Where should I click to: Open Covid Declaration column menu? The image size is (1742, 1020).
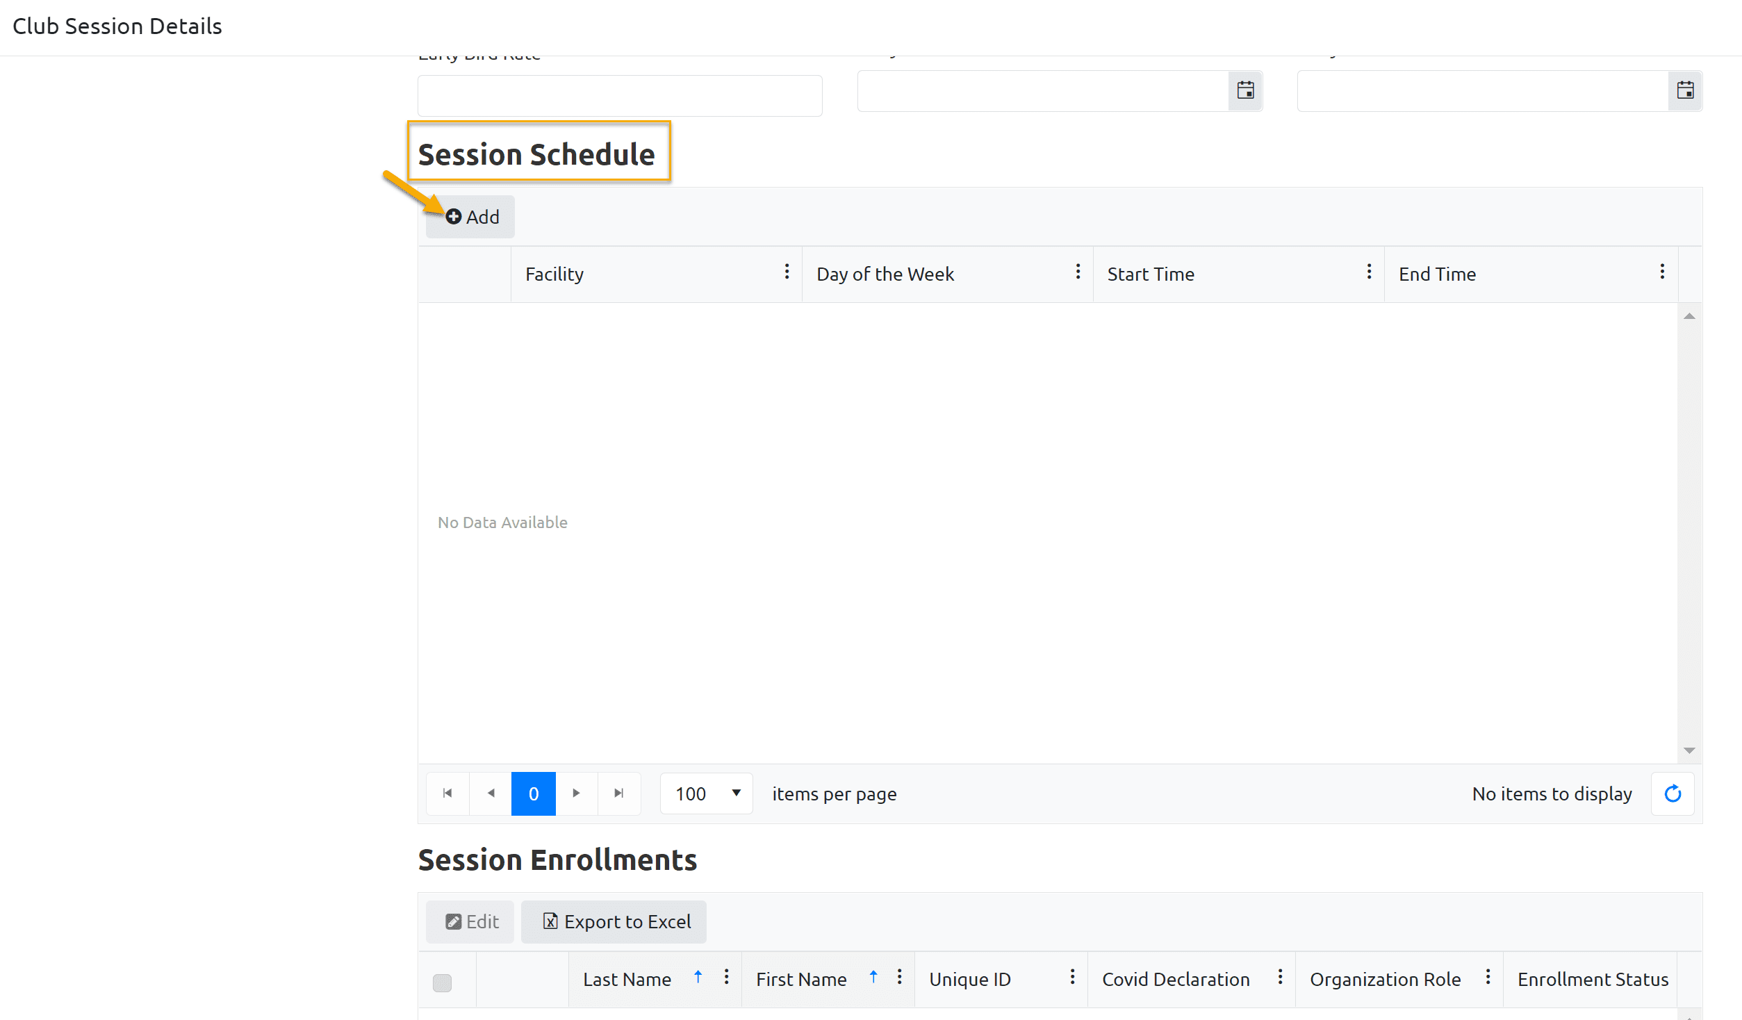click(x=1280, y=977)
